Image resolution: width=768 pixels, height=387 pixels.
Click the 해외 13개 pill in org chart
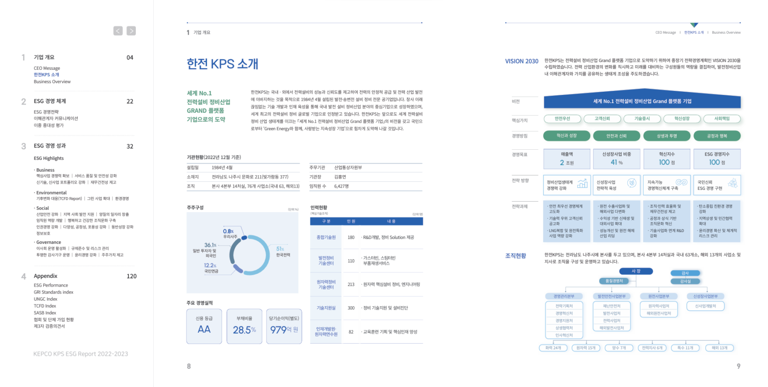(720, 348)
